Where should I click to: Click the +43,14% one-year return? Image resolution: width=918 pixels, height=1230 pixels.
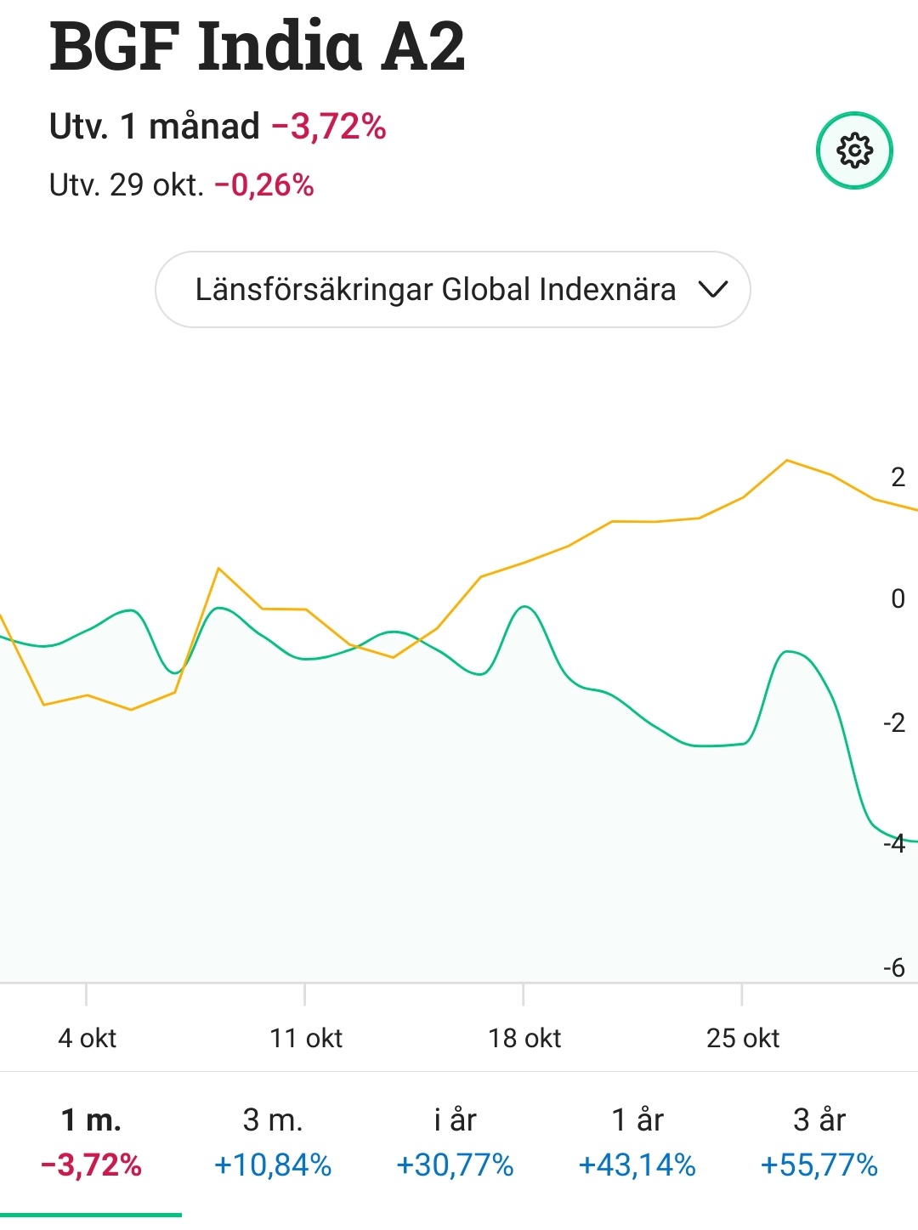click(637, 1165)
